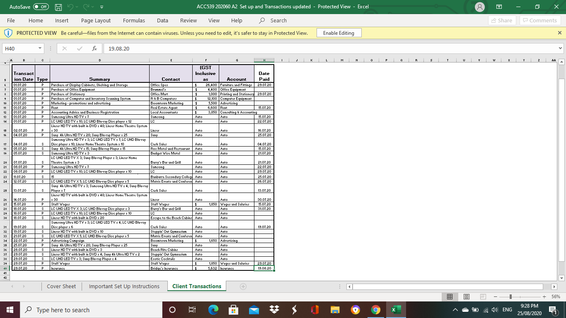Expand the formula bar chevron
566x318 pixels.
click(561, 48)
